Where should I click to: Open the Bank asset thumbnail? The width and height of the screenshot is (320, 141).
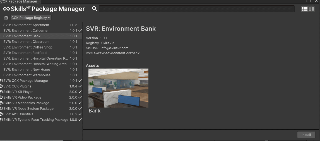[x=118, y=88]
